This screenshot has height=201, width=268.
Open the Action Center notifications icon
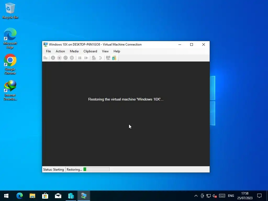(x=259, y=196)
